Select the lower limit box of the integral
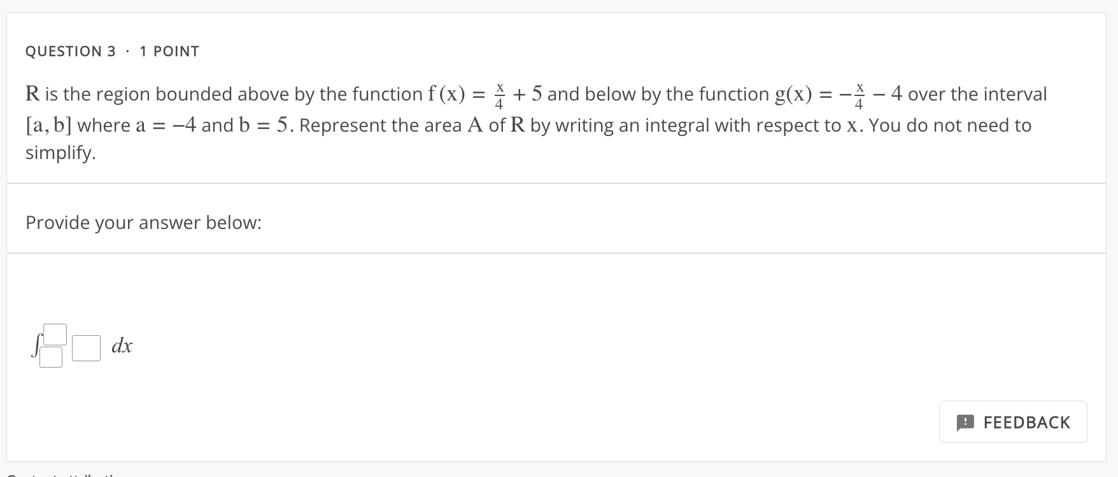The height and width of the screenshot is (477, 1118). [52, 358]
